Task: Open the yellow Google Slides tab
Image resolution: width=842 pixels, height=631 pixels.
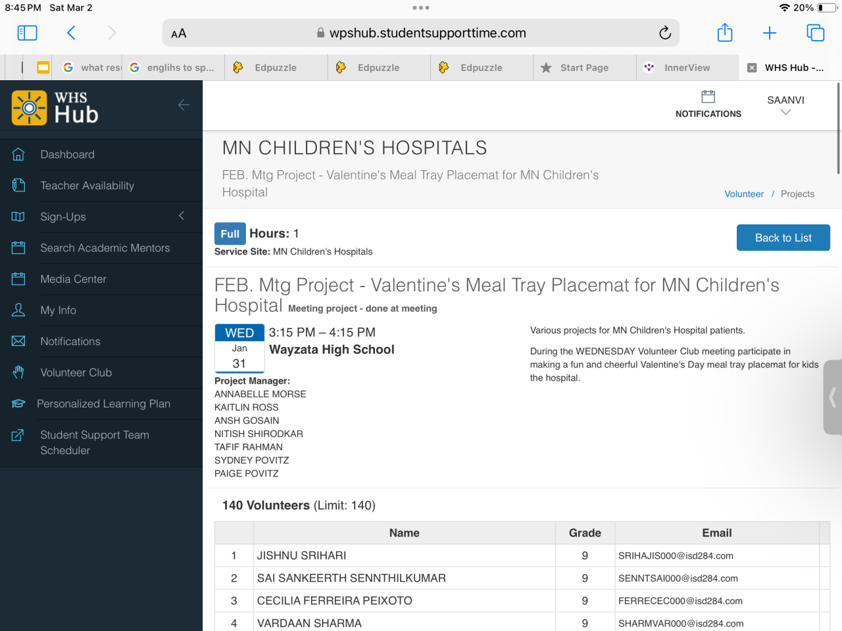Action: point(43,68)
